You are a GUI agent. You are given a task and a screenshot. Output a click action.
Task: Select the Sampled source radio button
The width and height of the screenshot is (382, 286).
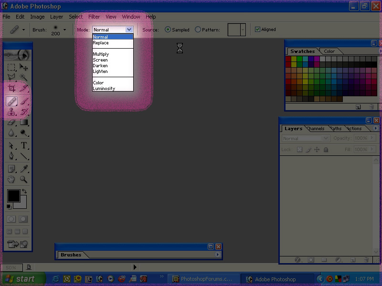(168, 30)
